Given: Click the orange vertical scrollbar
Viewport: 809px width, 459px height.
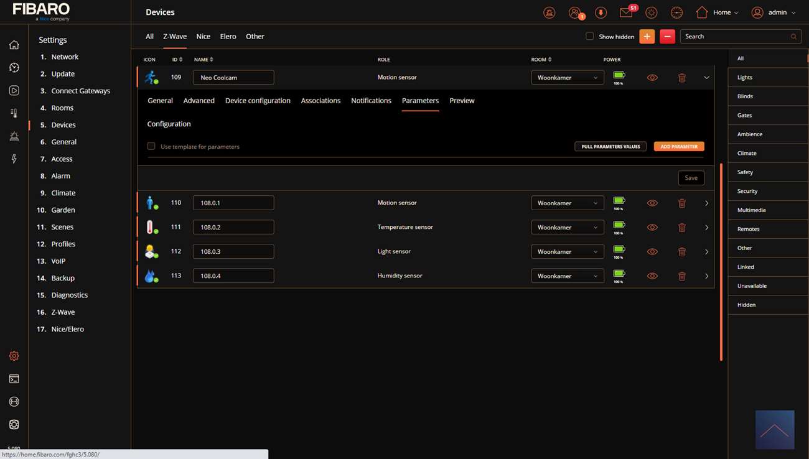Looking at the screenshot, I should point(721,261).
